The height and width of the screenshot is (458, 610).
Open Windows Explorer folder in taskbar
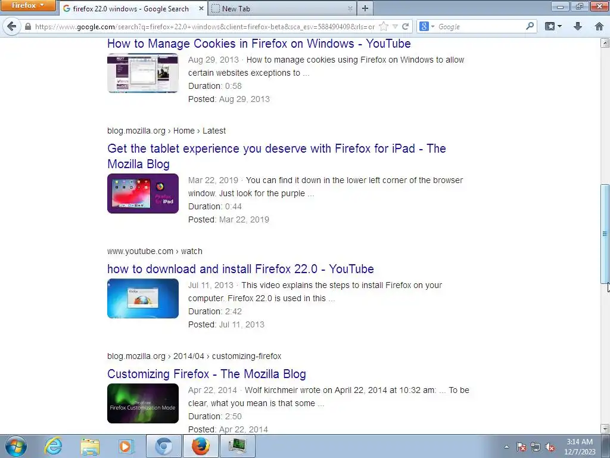(x=91, y=446)
